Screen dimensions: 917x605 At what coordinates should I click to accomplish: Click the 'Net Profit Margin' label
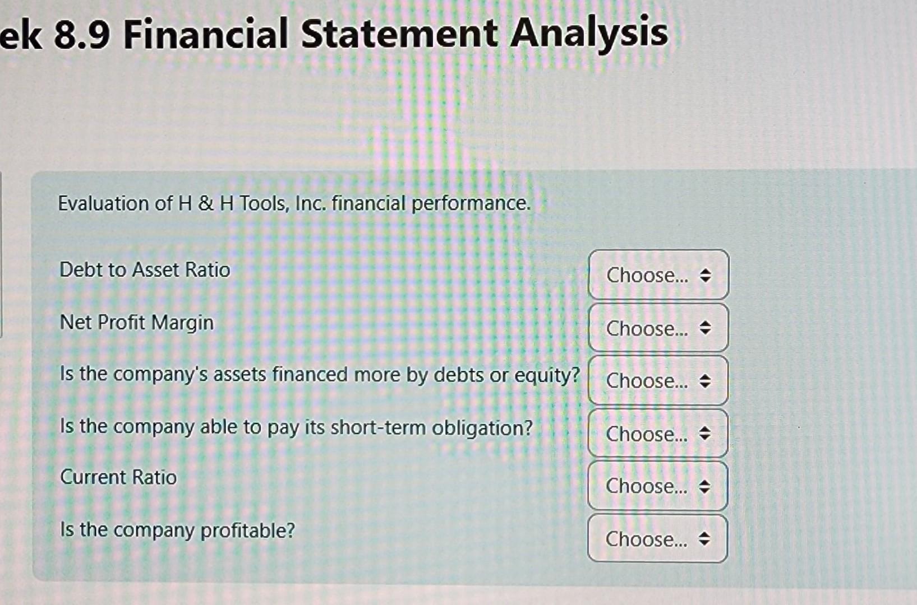coord(136,322)
